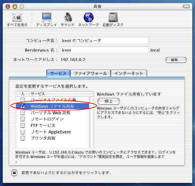The height and width of the screenshot is (186, 195).
Task: Select Windows ファイル共有 row text
Action: point(52,106)
